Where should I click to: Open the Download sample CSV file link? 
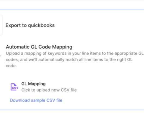[x=36, y=100]
